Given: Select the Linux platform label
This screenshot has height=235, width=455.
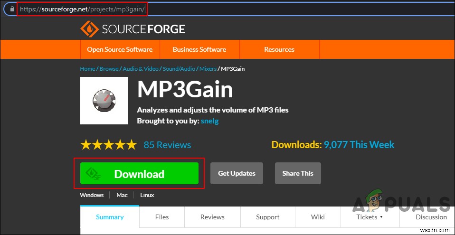Looking at the screenshot, I should tap(147, 195).
